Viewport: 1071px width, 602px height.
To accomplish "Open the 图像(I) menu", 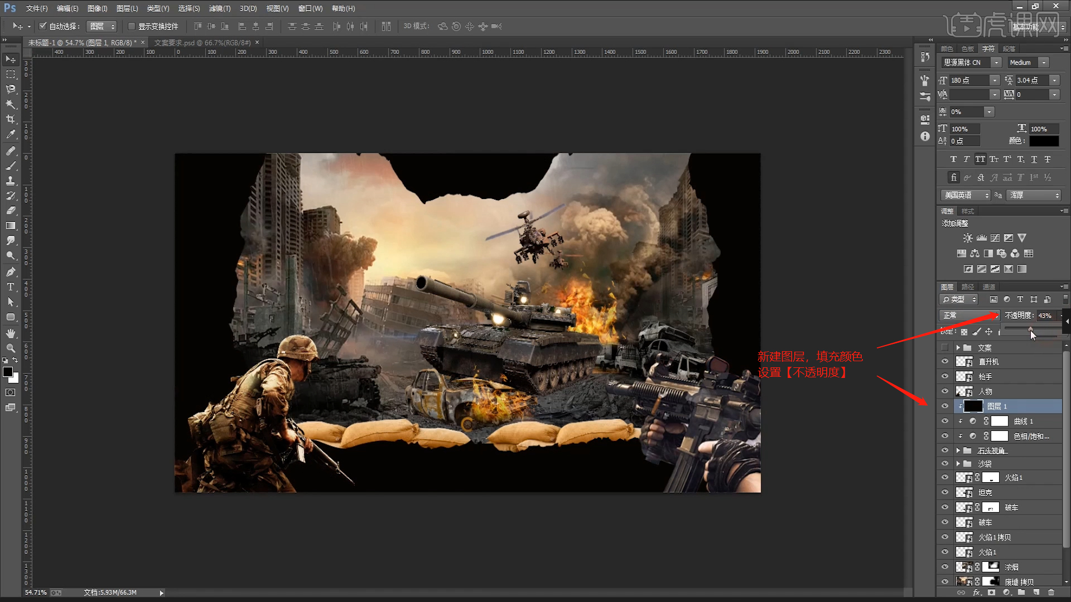I will pos(97,8).
